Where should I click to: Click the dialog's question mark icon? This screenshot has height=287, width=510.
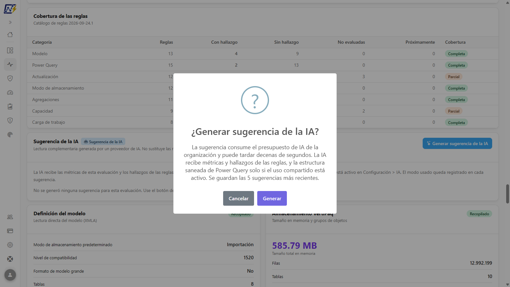click(x=255, y=100)
